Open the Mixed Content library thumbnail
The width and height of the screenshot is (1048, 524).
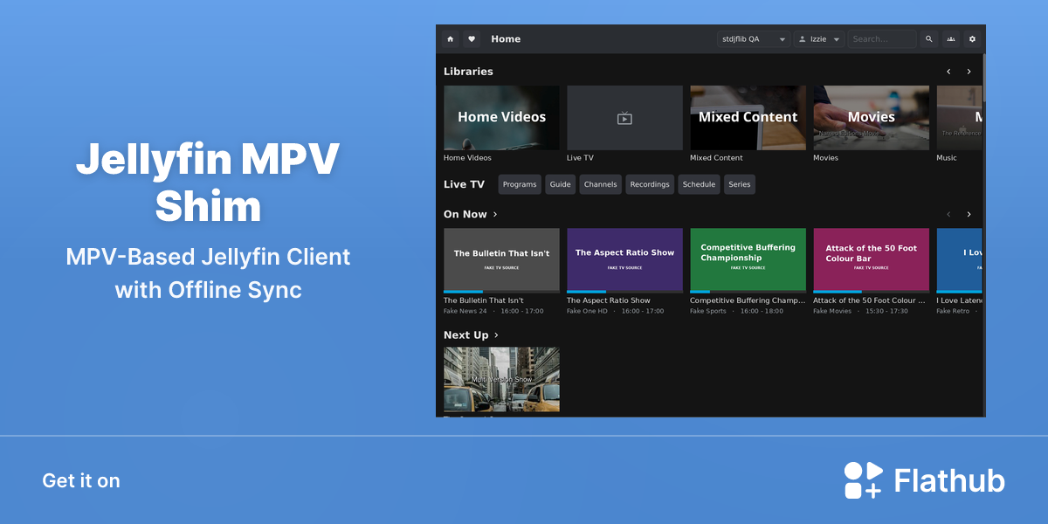pos(748,118)
